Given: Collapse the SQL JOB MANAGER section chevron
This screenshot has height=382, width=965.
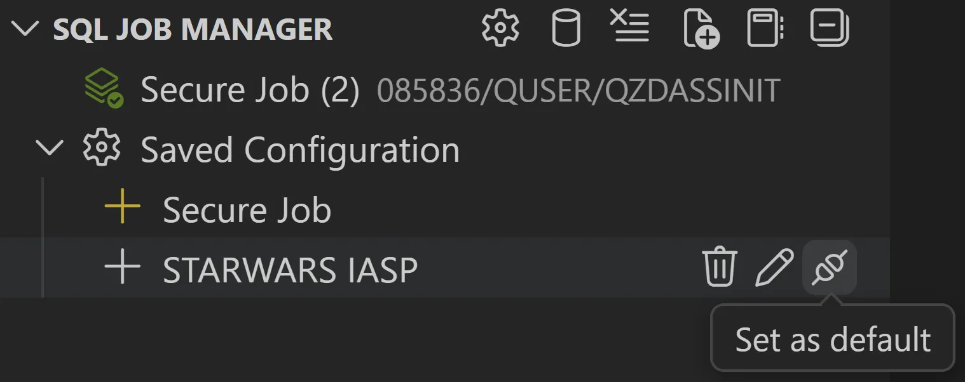Looking at the screenshot, I should pyautogui.click(x=25, y=29).
